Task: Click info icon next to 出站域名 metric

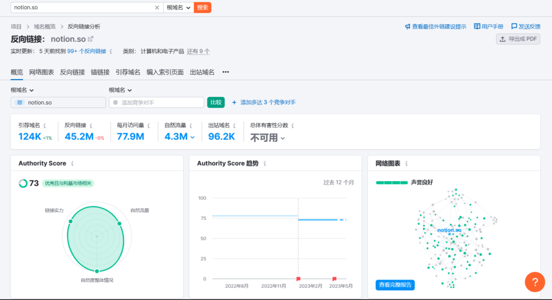Action: pyautogui.click(x=234, y=125)
